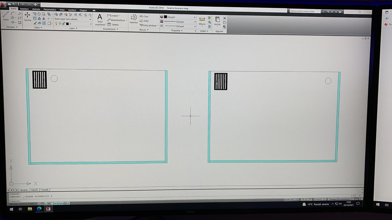392x220 pixels.
Task: Switch to the Vista ribbon tab
Action: point(62,10)
